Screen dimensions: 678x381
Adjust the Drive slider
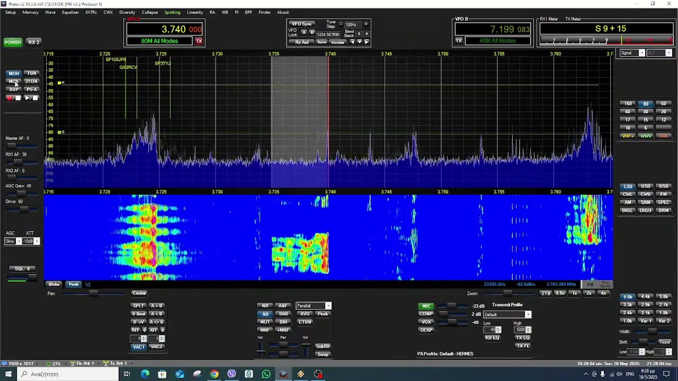point(21,209)
